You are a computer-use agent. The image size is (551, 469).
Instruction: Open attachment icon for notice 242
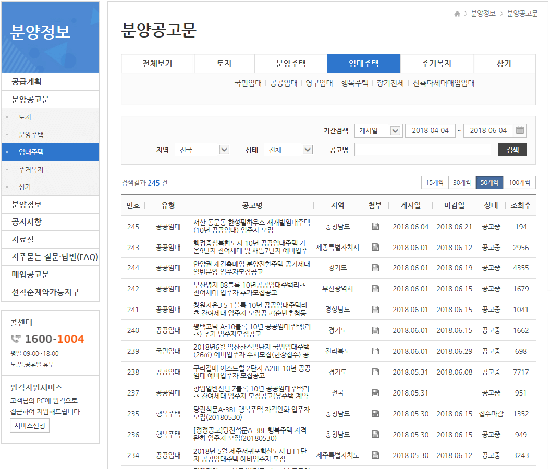click(x=375, y=289)
